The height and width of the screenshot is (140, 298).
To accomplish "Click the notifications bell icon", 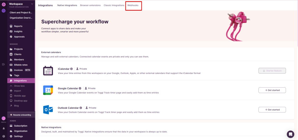I will [x=3, y=128].
